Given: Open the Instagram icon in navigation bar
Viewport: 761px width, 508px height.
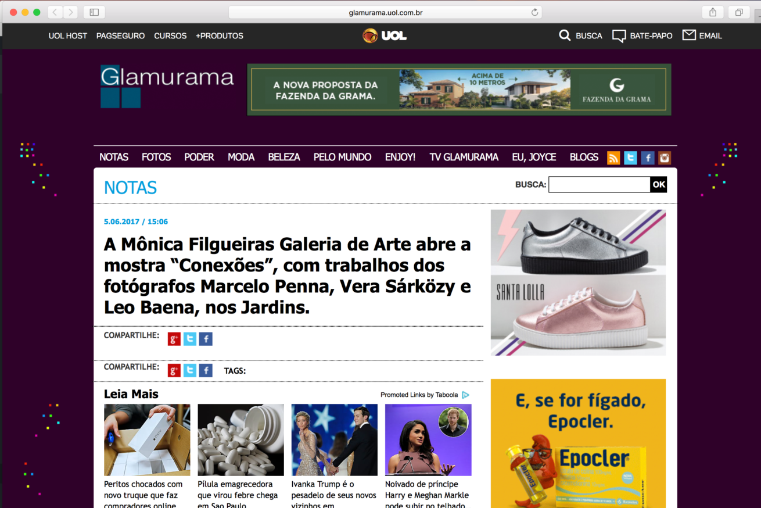Looking at the screenshot, I should [665, 158].
